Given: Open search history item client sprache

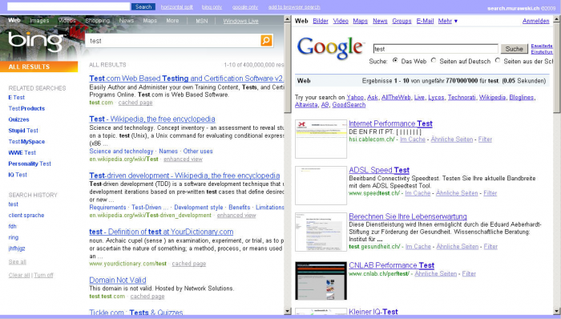Looking at the screenshot, I should pos(26,216).
